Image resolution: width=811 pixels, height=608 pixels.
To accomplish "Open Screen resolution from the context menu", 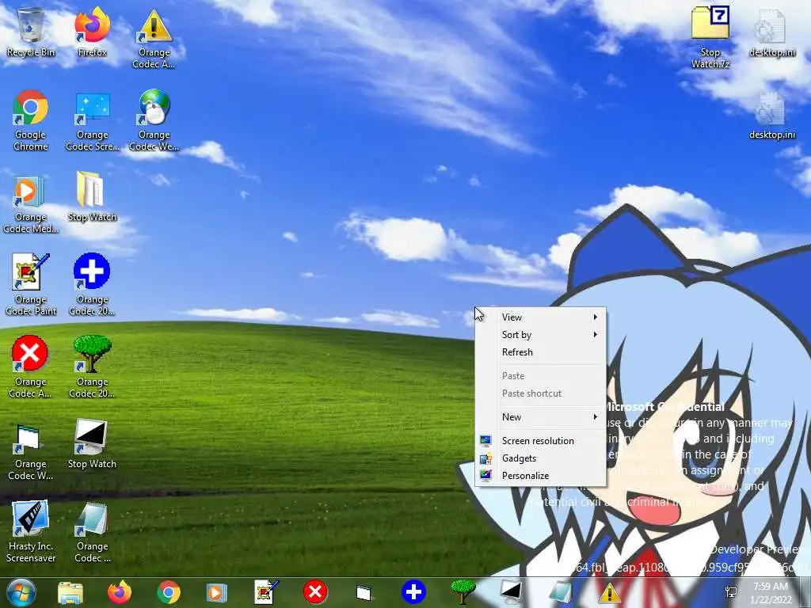I will point(540,440).
